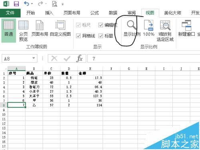
Task: Cancel entry with the X formula bar button
Action: coord(54,59)
